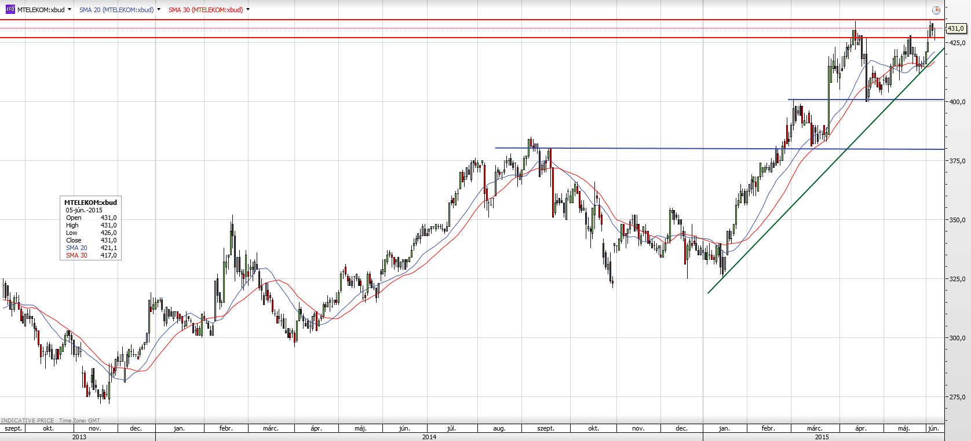Select the red SMA 30 (MTELEKOM:xbud) label
Image resolution: width=971 pixels, height=441 pixels.
pos(206,10)
